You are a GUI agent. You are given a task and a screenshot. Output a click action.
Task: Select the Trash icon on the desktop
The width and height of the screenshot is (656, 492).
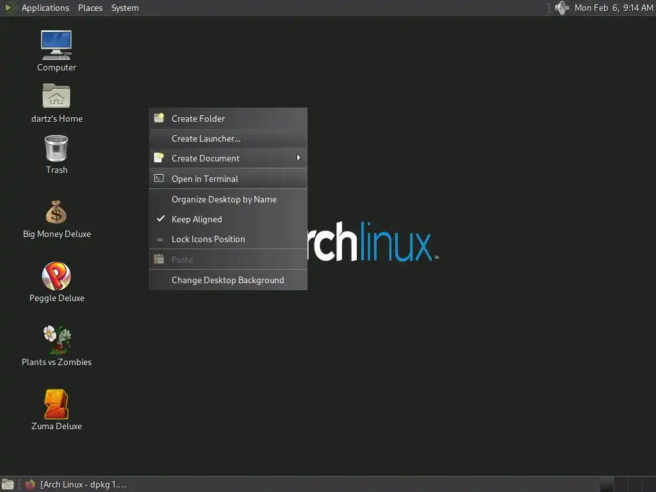point(56,148)
